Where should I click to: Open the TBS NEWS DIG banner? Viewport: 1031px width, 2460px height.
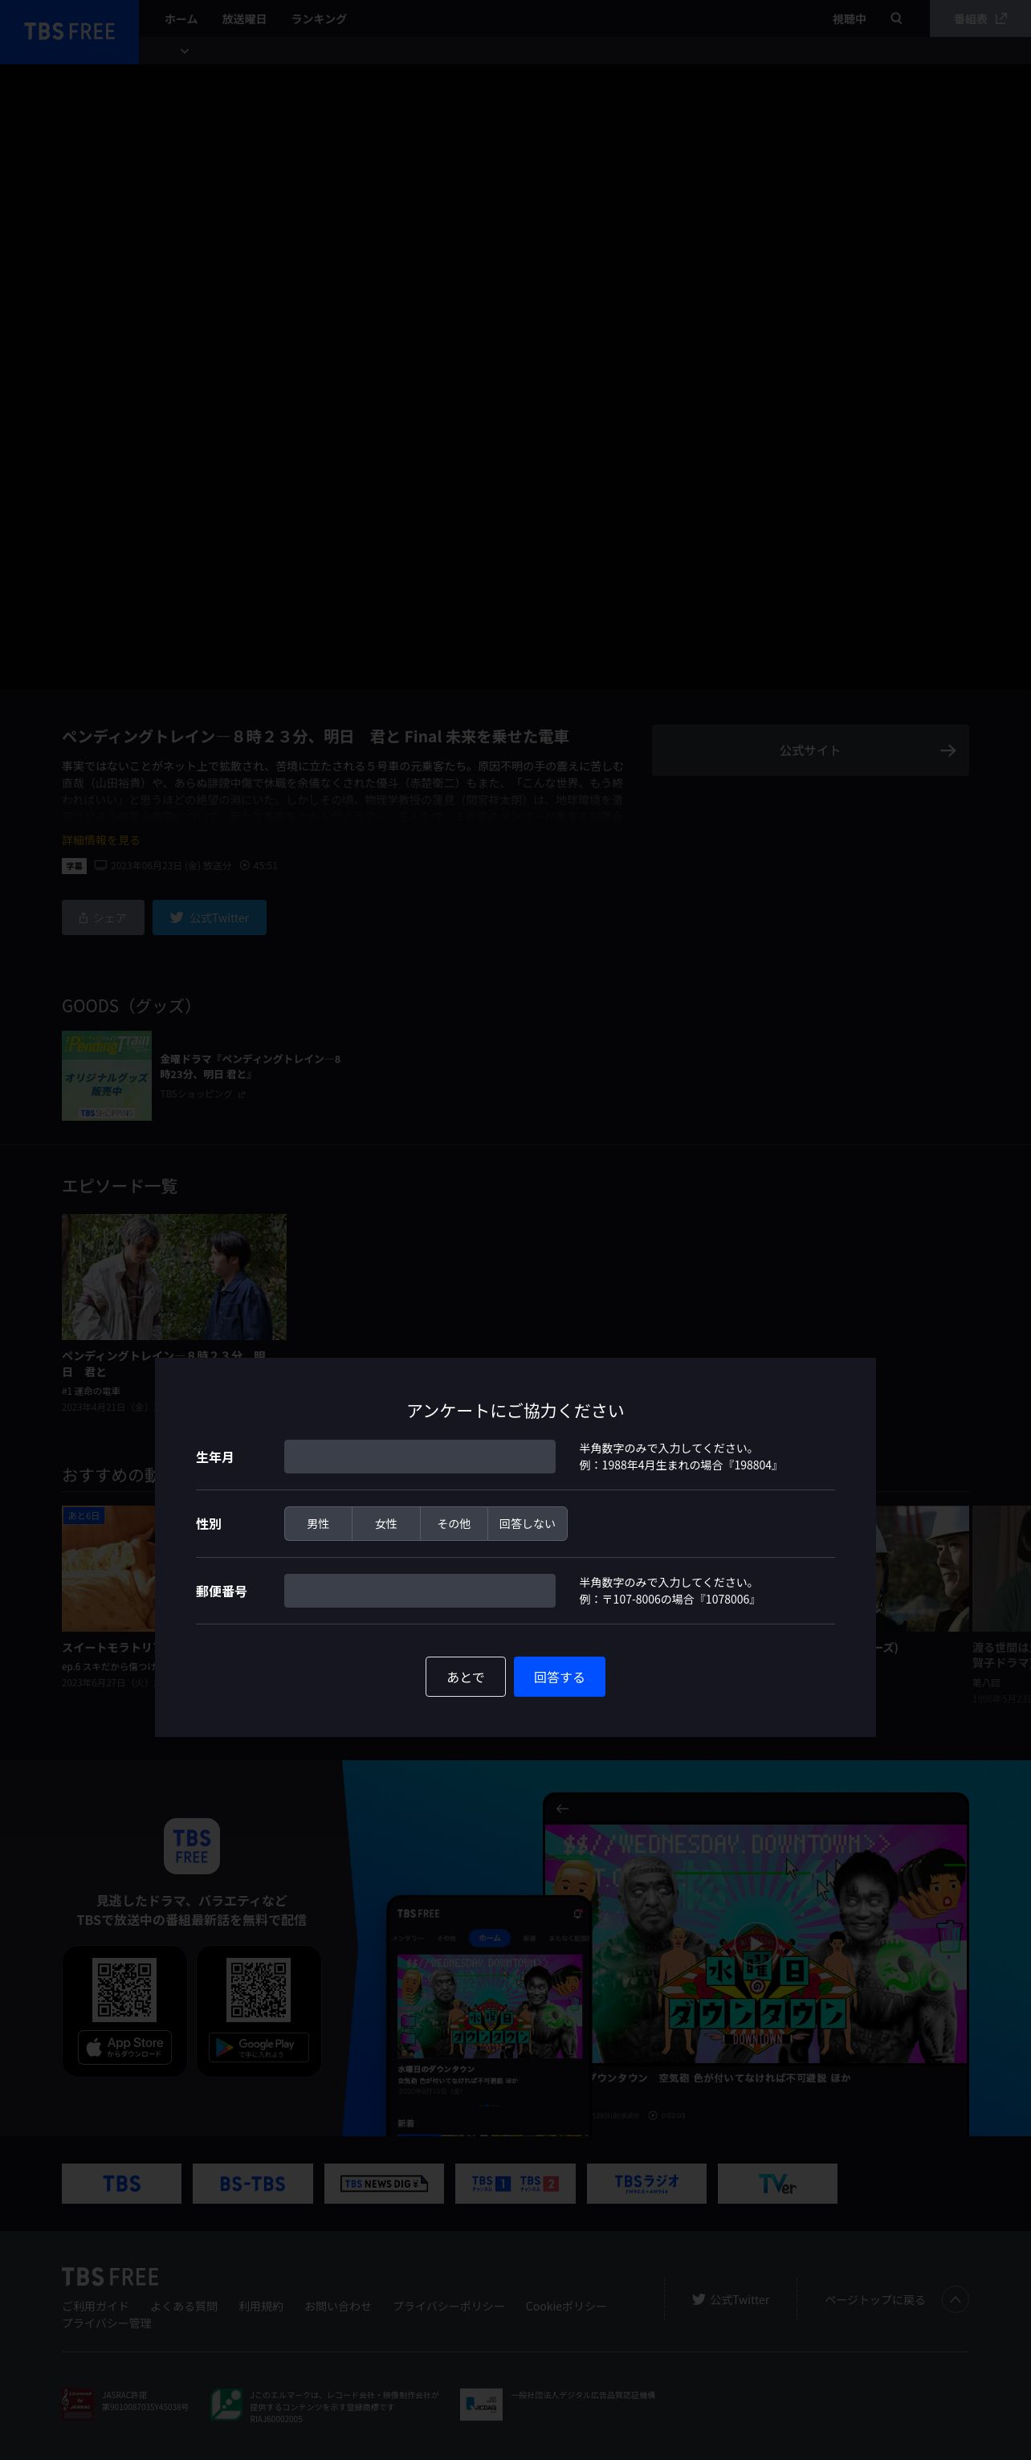click(384, 2183)
